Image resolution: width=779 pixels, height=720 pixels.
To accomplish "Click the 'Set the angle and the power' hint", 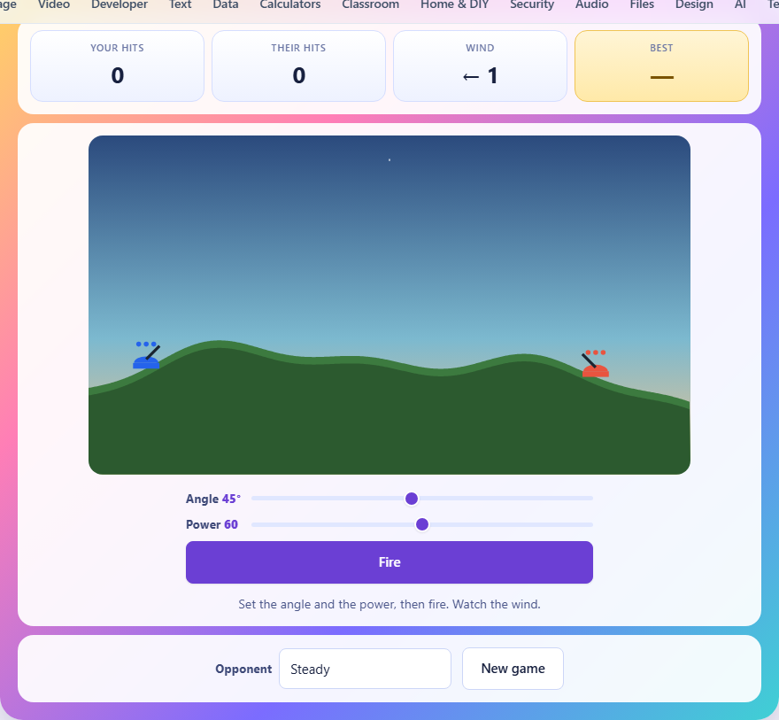I will [389, 604].
